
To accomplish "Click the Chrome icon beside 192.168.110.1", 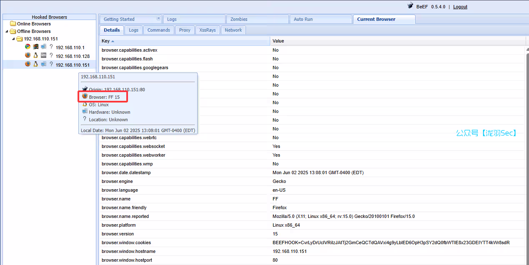I will pos(28,47).
